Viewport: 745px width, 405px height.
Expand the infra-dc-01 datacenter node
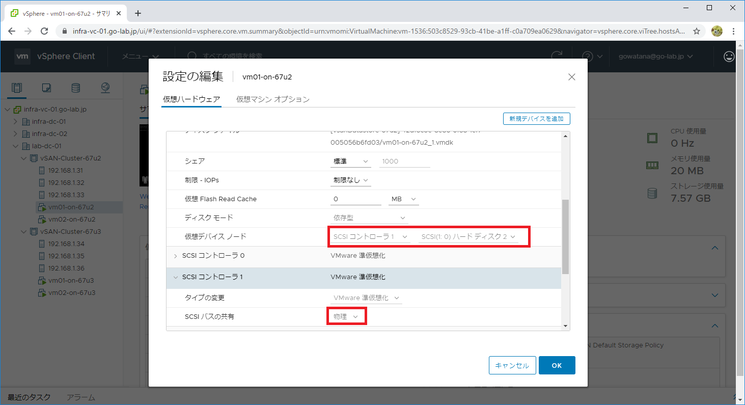pyautogui.click(x=15, y=121)
